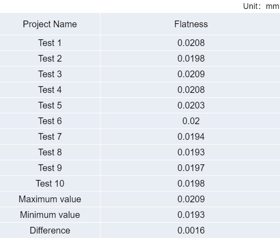Select Test 4 flatness value 0.0208
The height and width of the screenshot is (238, 280).
point(191,90)
